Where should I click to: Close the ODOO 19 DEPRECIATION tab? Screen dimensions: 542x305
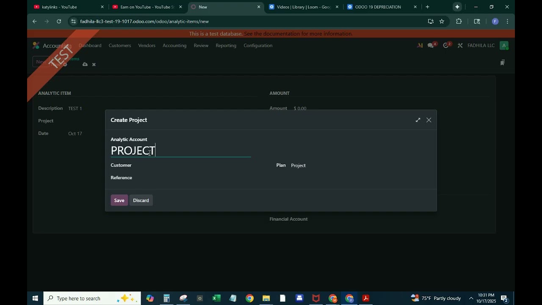pos(415,7)
